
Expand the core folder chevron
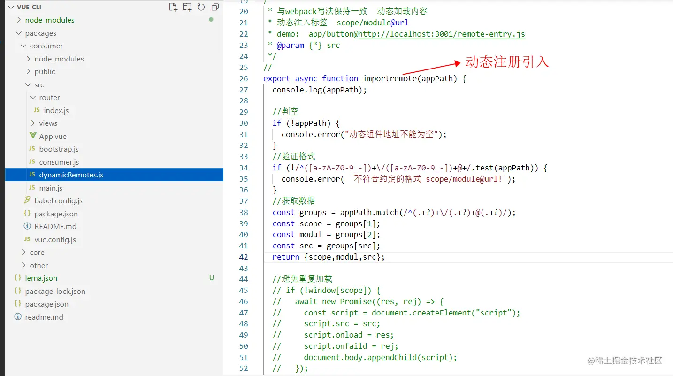click(x=23, y=252)
